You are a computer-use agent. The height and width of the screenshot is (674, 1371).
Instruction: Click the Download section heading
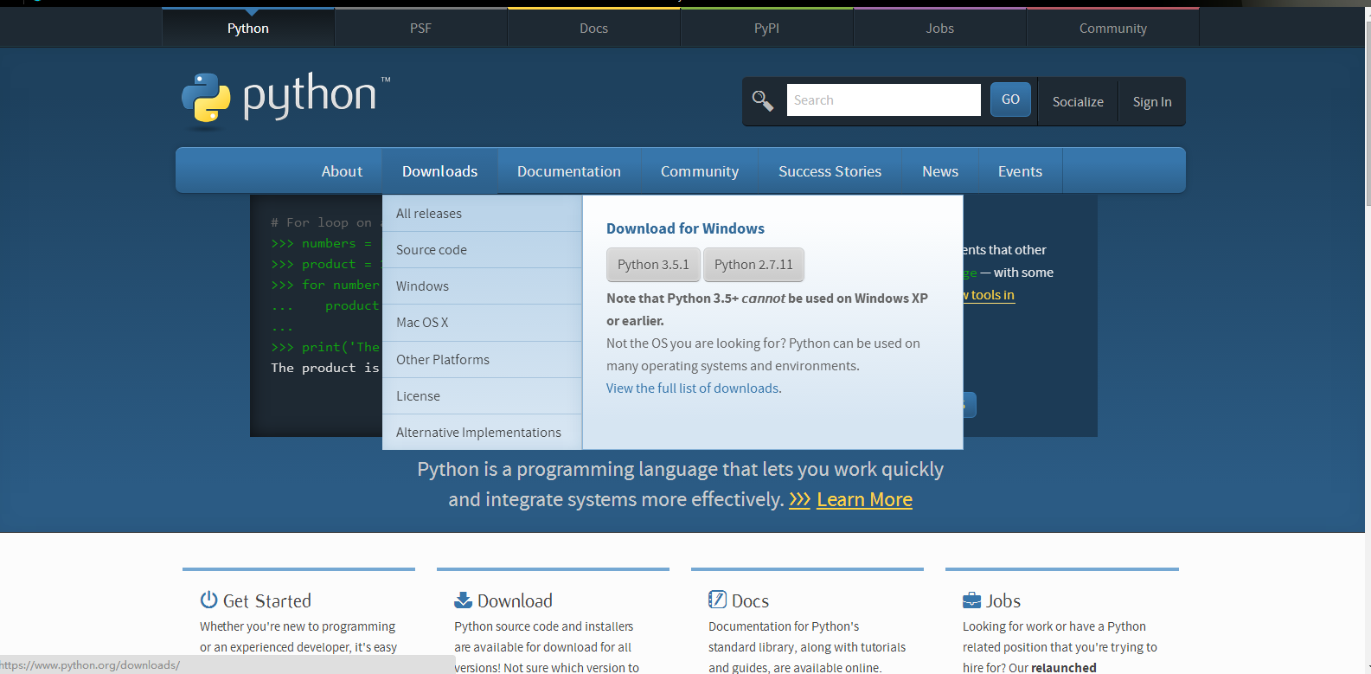[515, 600]
